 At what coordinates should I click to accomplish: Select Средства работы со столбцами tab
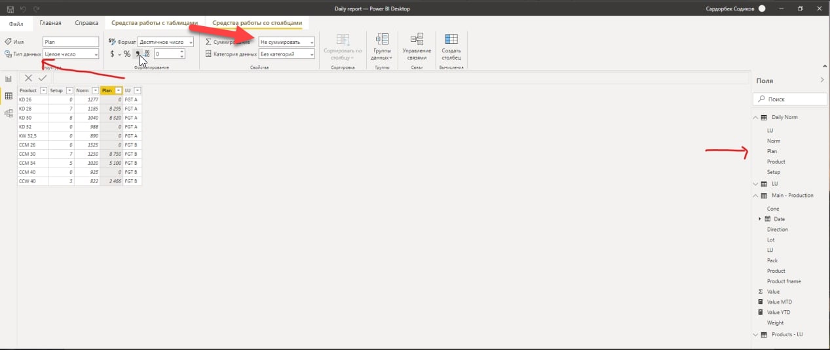(x=257, y=23)
